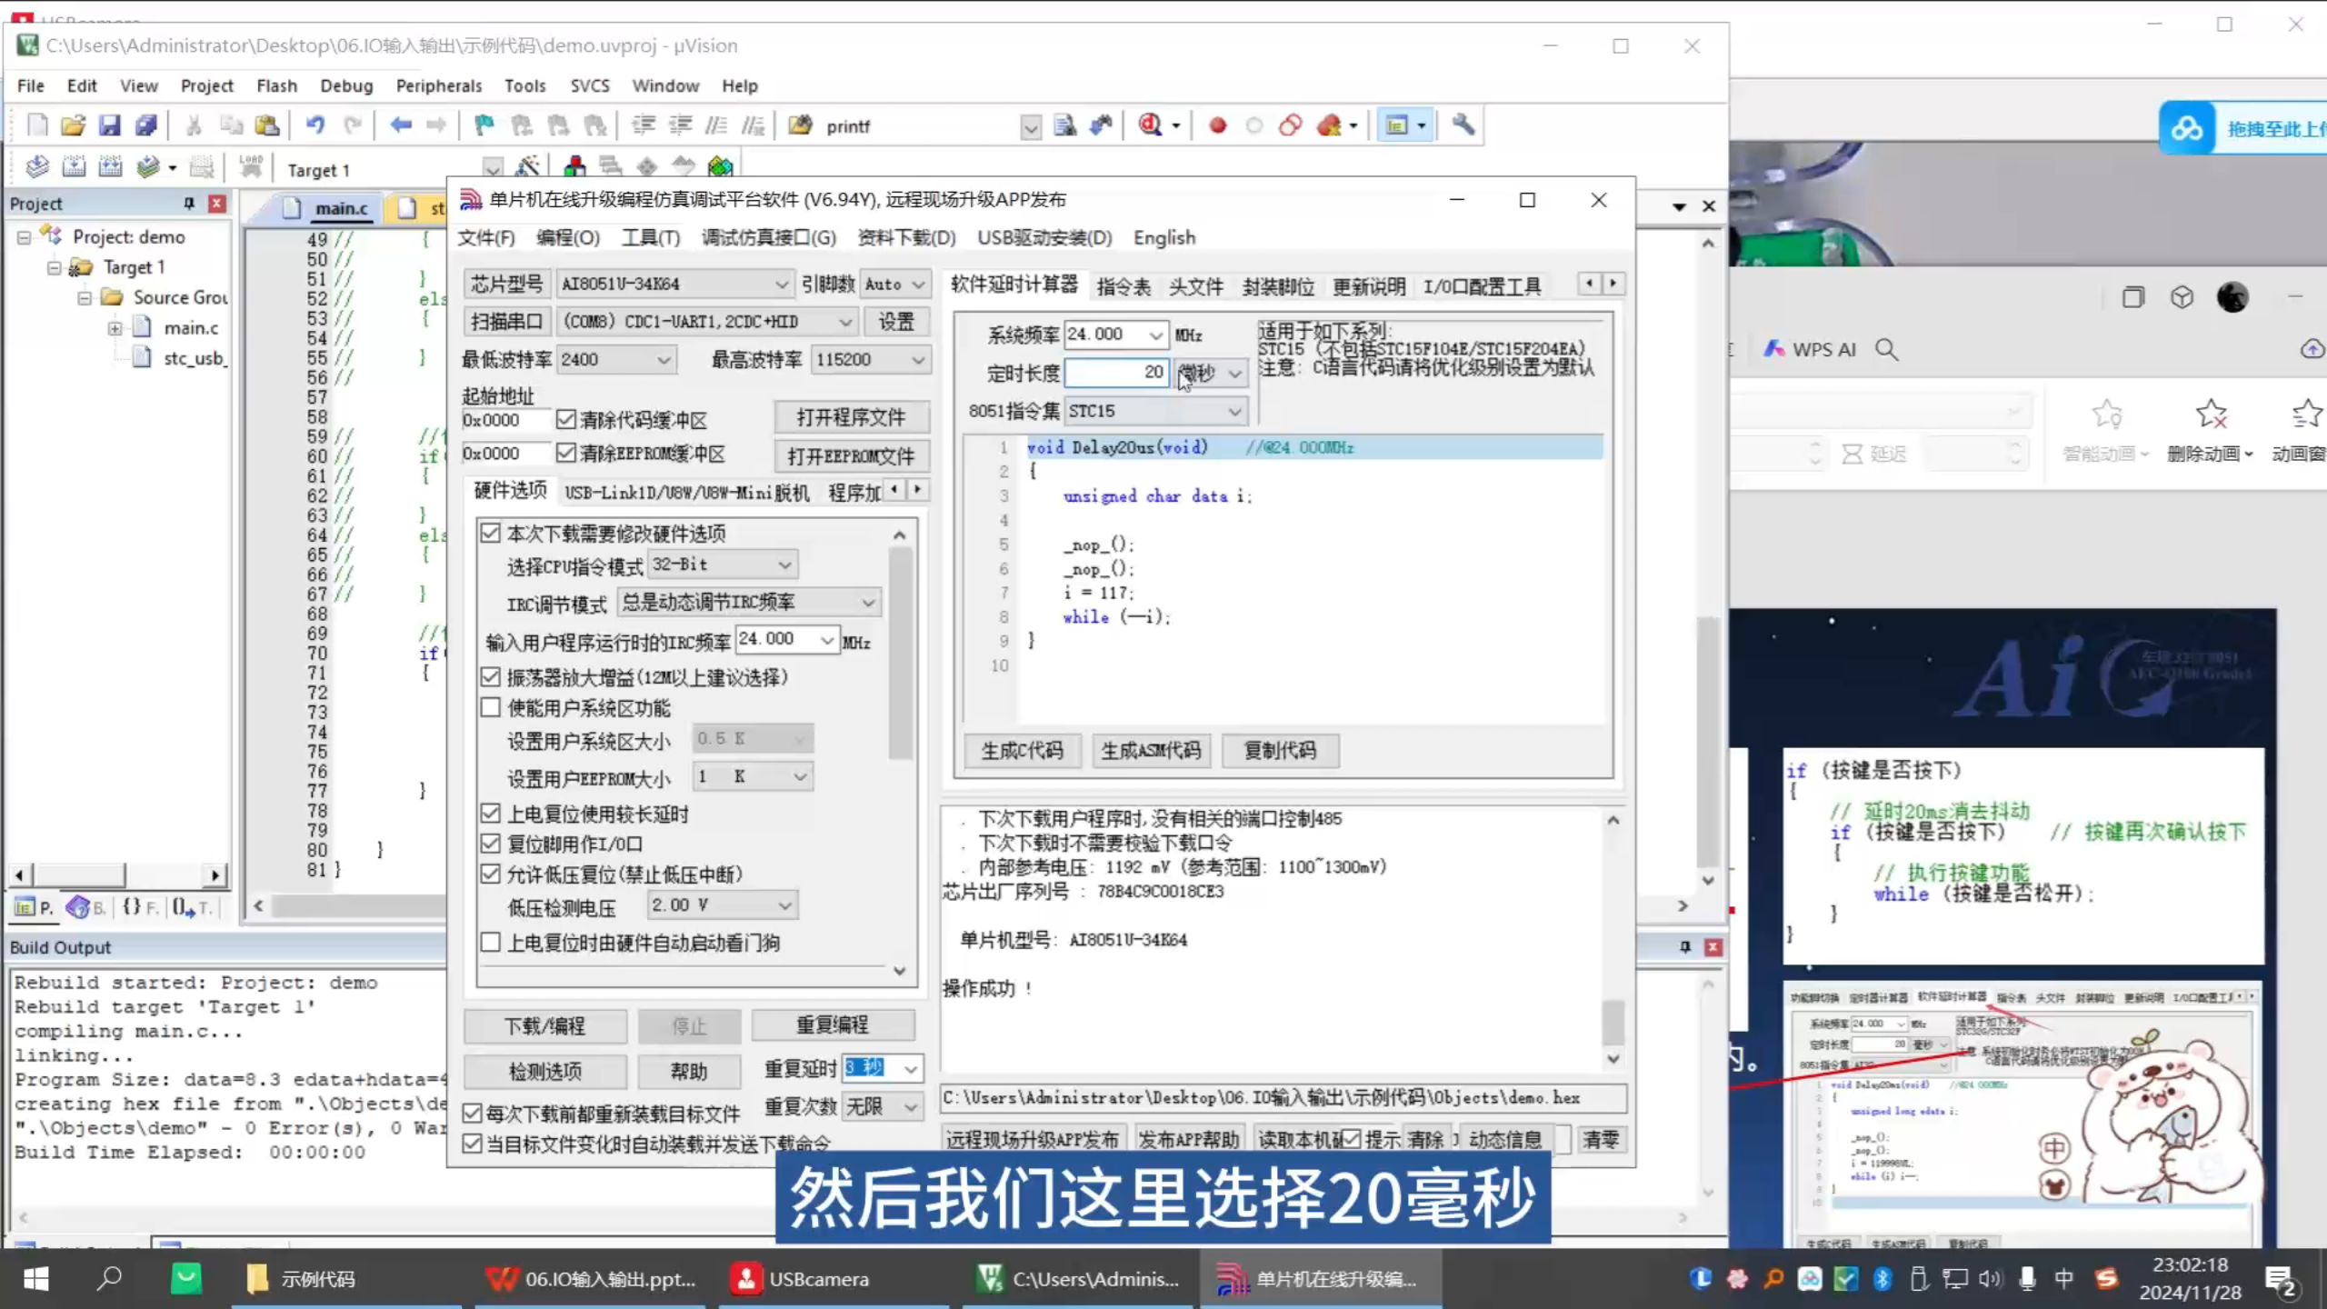Open the 芯片型号 AI8051U-34K64 dropdown
This screenshot has height=1309, width=2327.
point(781,285)
